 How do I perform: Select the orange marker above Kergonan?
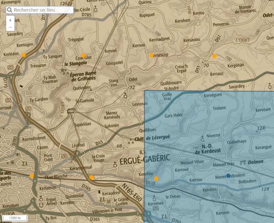pyautogui.click(x=214, y=56)
